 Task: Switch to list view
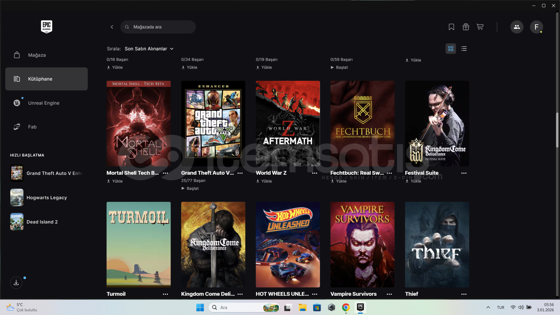464,49
